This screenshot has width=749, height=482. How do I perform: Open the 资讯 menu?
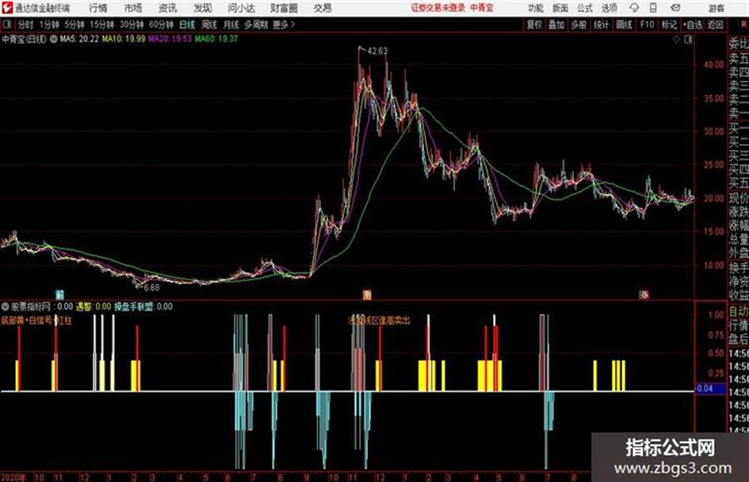pos(167,8)
